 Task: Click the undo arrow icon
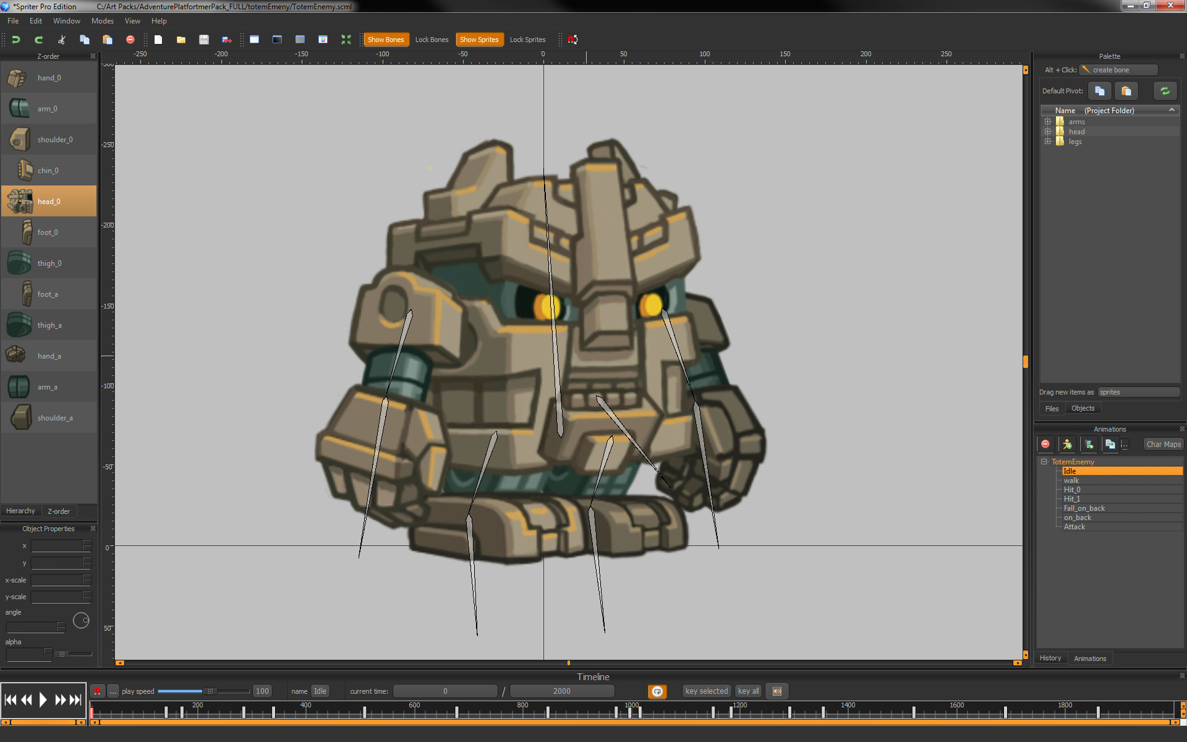tap(16, 40)
